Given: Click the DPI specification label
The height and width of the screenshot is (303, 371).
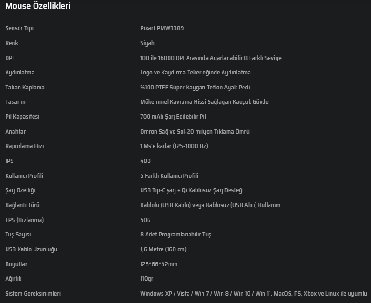Looking at the screenshot, I should 9,58.
